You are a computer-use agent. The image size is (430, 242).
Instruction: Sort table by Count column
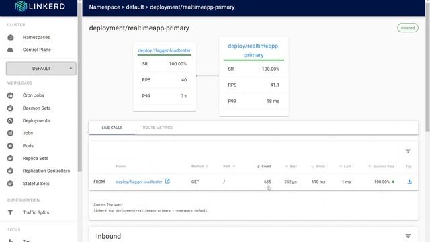click(264, 167)
